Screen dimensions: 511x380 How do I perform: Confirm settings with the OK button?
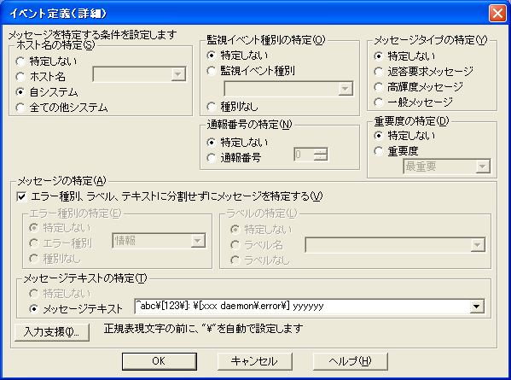[160, 361]
